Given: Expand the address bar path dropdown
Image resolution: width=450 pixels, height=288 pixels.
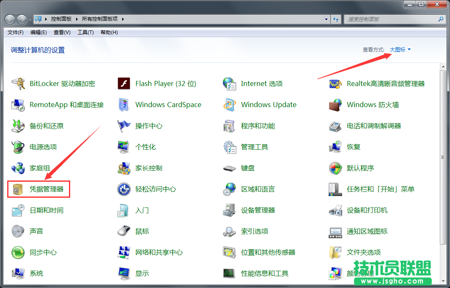Looking at the screenshot, I should [326, 19].
